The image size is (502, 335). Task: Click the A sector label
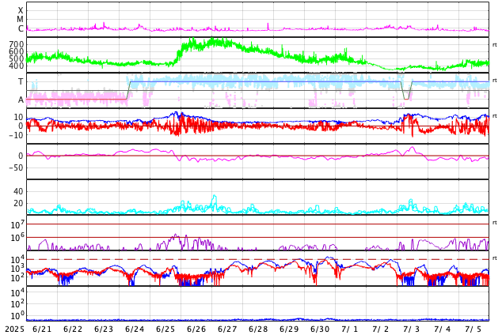pyautogui.click(x=21, y=100)
